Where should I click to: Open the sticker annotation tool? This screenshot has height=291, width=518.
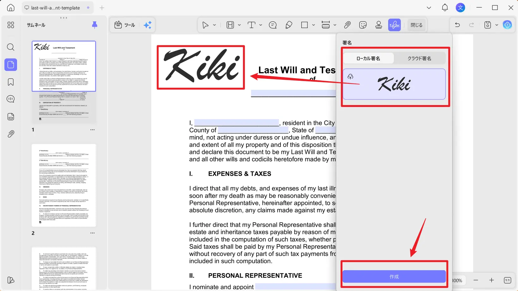point(363,25)
